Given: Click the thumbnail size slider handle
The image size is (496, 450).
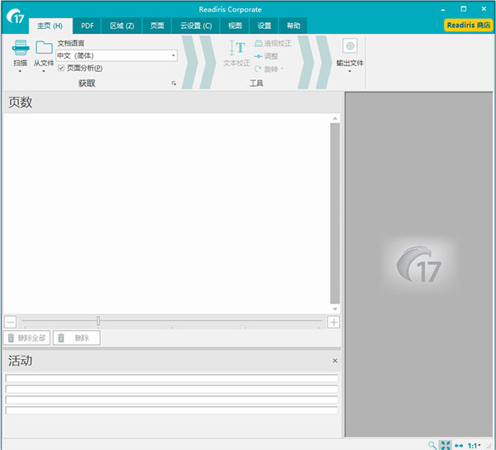Looking at the screenshot, I should coord(98,321).
